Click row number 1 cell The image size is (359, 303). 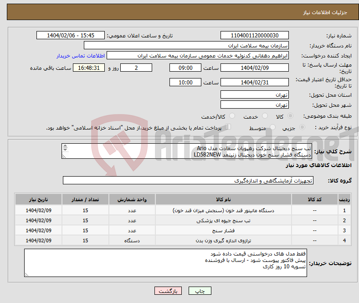[344, 210]
